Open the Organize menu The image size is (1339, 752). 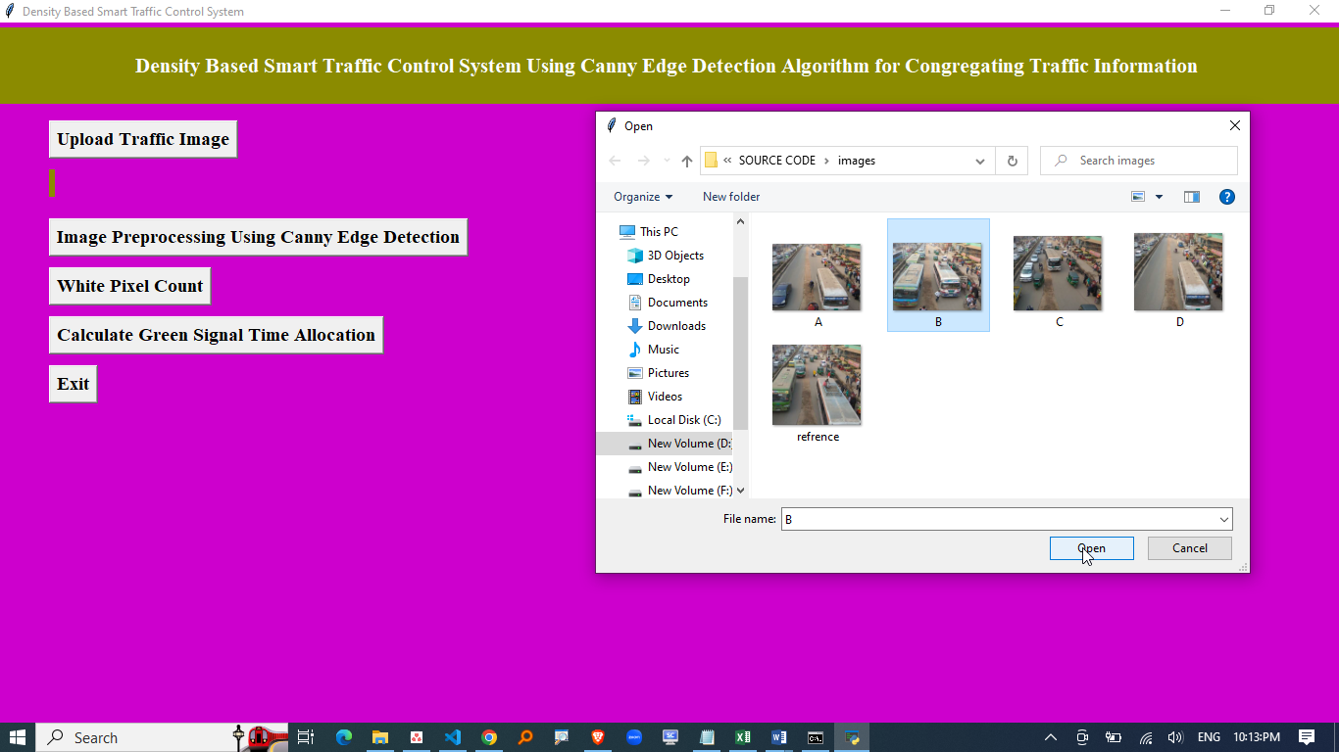point(643,197)
